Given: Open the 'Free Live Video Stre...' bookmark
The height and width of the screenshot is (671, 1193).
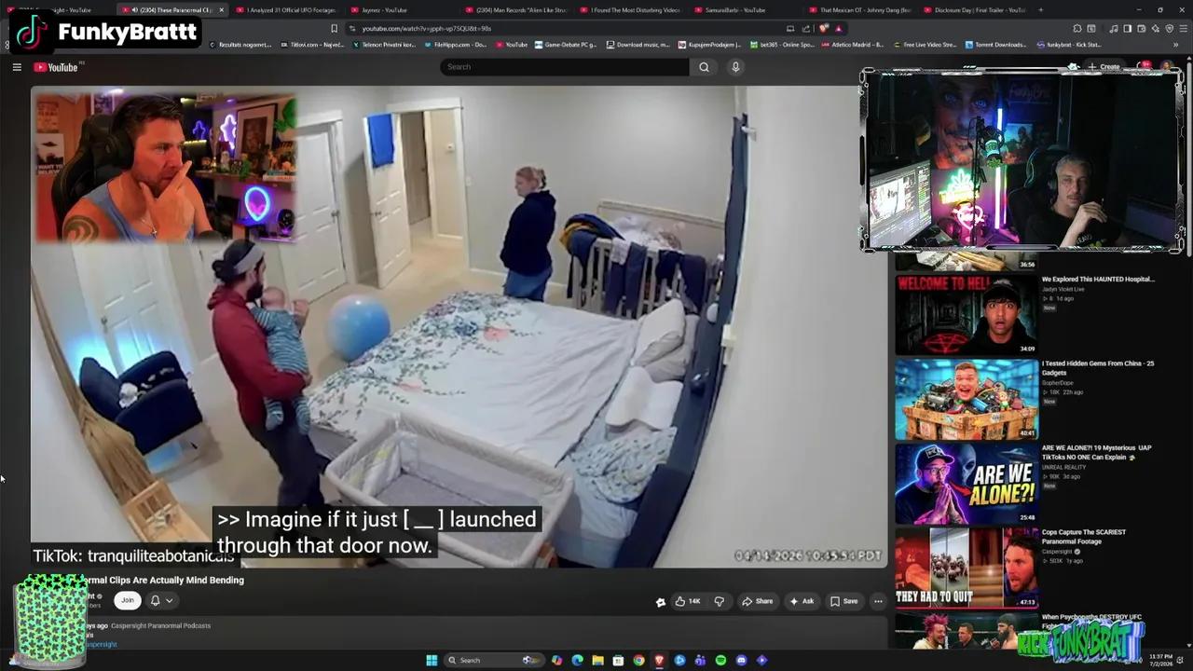Looking at the screenshot, I should click(925, 45).
